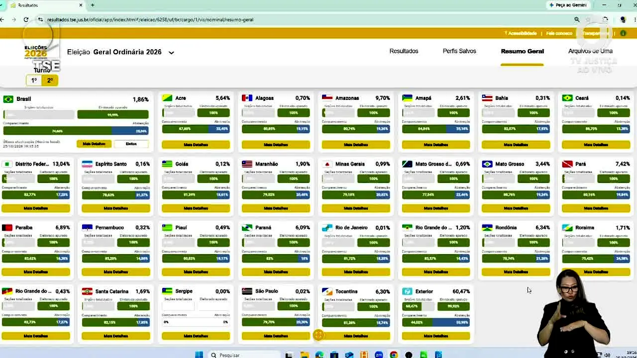This screenshot has height=358, width=637.
Task: Expand Eleição Geral Ordinária 2026 dropdown
Action: (x=171, y=52)
